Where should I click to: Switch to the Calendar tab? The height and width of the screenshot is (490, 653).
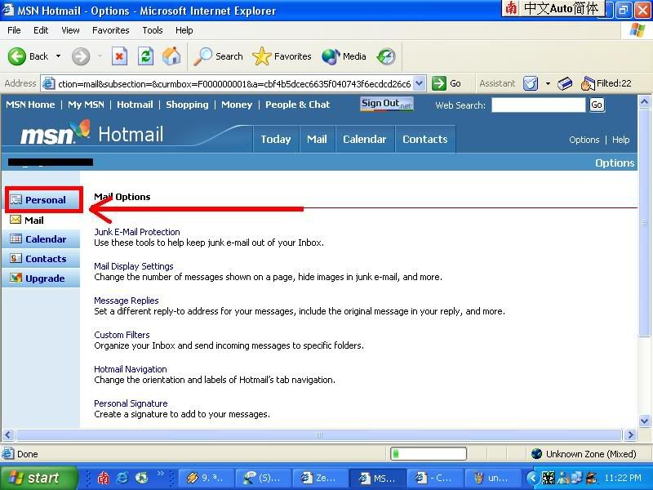click(364, 139)
